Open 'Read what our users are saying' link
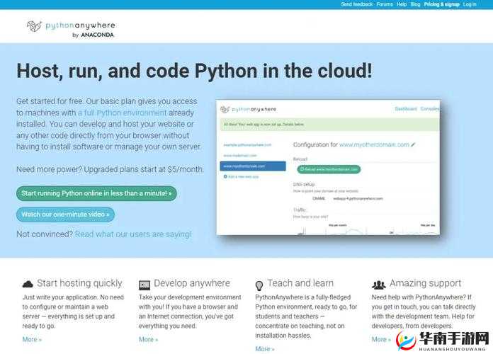The width and height of the screenshot is (493, 354). (x=133, y=234)
